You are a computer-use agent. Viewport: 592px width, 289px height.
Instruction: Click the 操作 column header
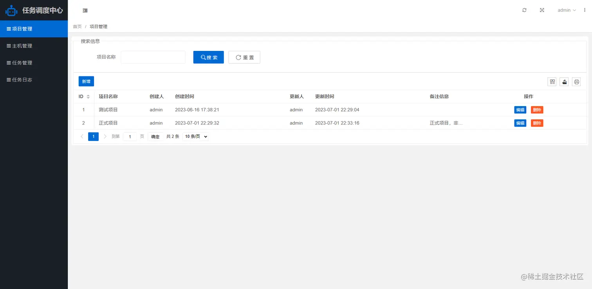529,97
